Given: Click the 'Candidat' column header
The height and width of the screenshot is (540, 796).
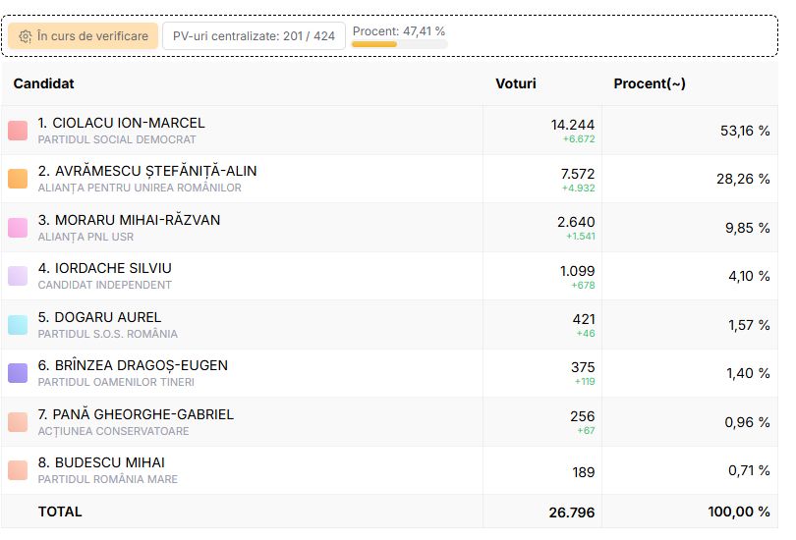Looking at the screenshot, I should 44,83.
